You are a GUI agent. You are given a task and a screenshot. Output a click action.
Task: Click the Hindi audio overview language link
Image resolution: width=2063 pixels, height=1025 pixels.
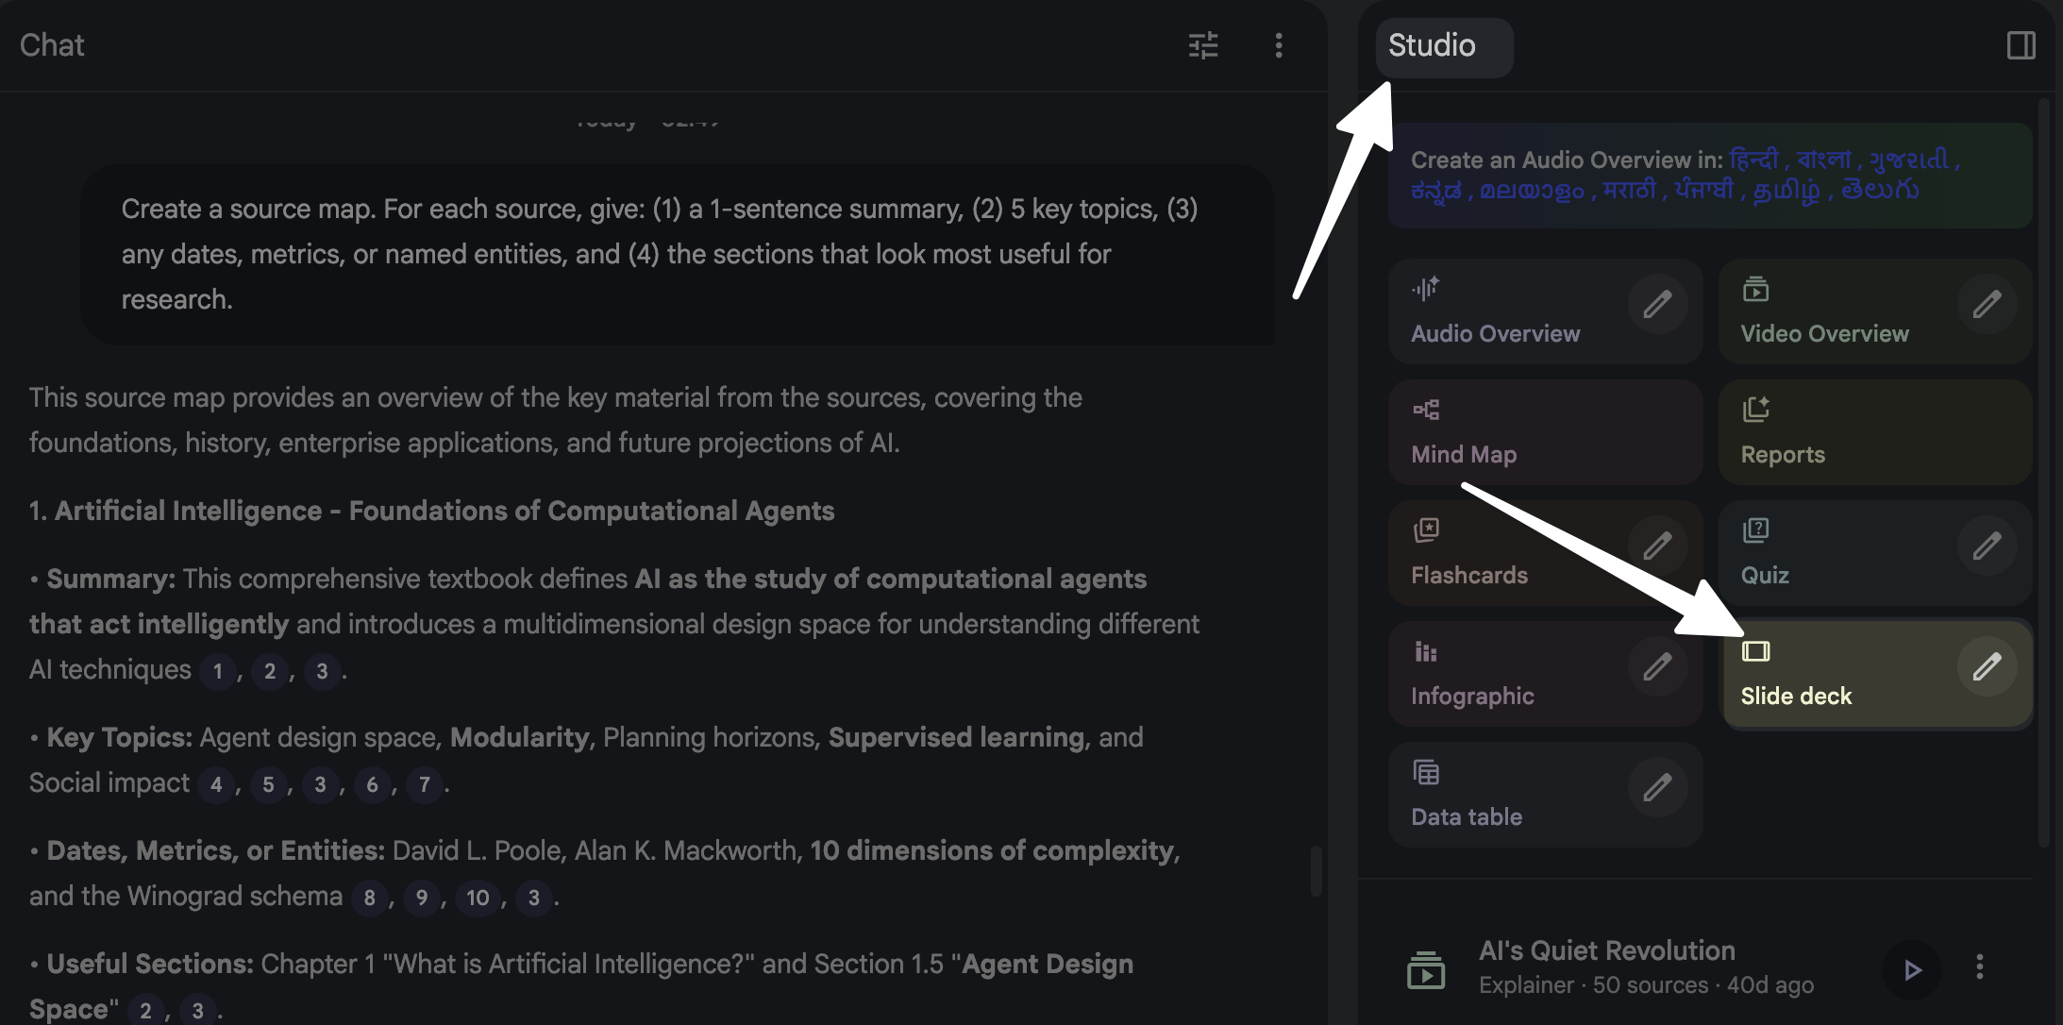pyautogui.click(x=1753, y=160)
